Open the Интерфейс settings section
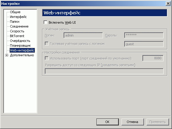This screenshot has width=172, height=129. tap(18, 17)
